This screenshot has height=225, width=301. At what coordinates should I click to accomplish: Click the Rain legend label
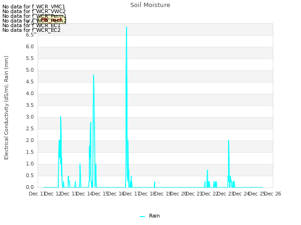(x=154, y=216)
